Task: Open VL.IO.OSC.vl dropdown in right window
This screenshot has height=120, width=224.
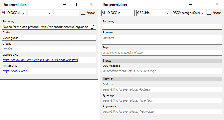Action: click(118, 13)
